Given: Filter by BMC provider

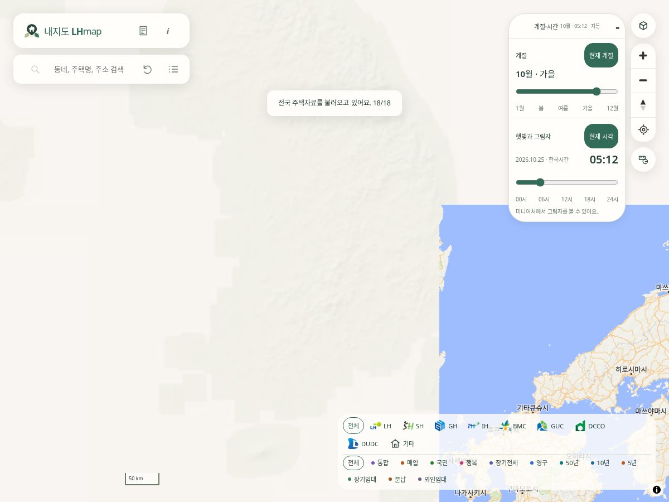Looking at the screenshot, I should point(513,426).
